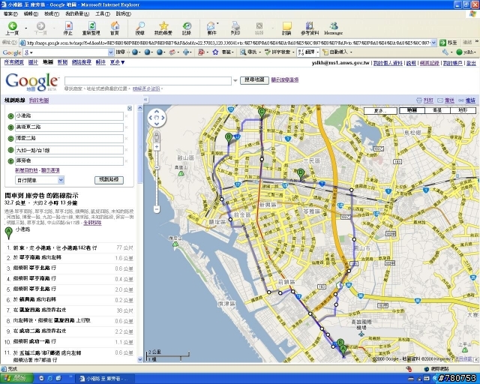
Task: Remove destination 九如一路/台1線 with its X
Action: tap(126, 150)
